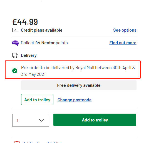Click the Change postcode link
The width and height of the screenshot is (146, 143).
(x=75, y=100)
